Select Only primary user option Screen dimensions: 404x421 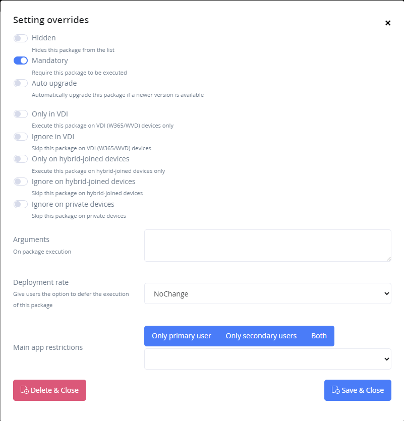182,336
